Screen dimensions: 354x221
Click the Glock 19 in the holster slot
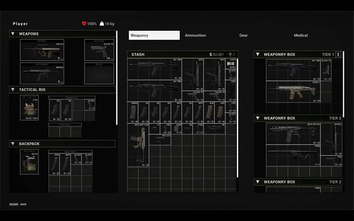click(99, 50)
